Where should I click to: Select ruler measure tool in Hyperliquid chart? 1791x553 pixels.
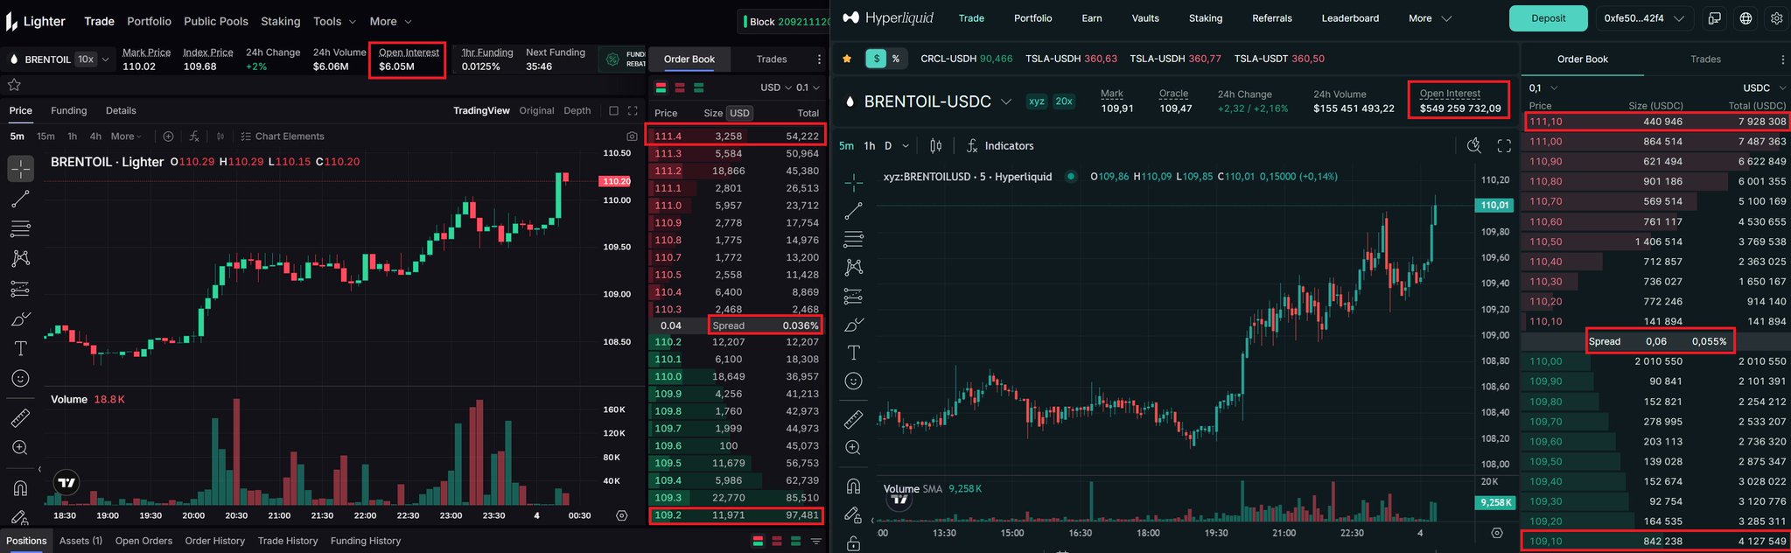pyautogui.click(x=854, y=420)
